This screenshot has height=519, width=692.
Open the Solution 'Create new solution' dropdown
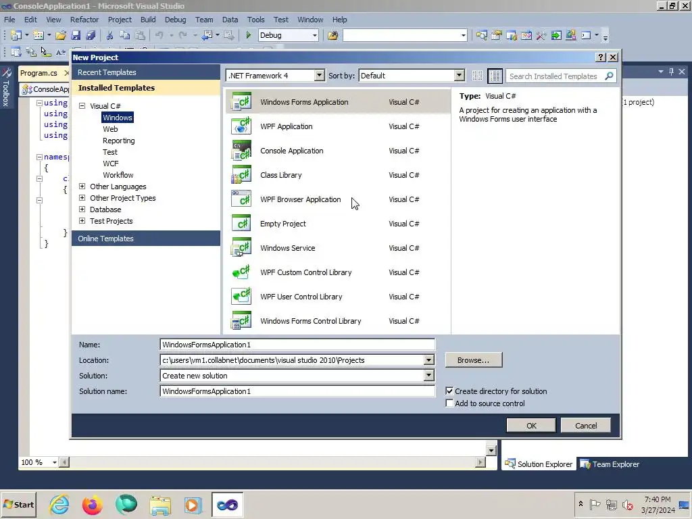428,376
